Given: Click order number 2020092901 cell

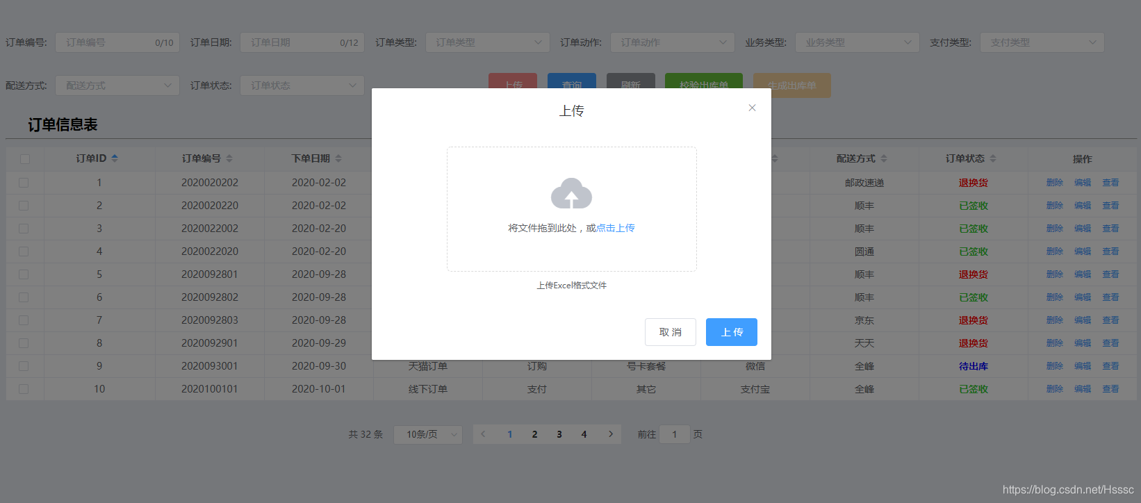Looking at the screenshot, I should tap(210, 343).
